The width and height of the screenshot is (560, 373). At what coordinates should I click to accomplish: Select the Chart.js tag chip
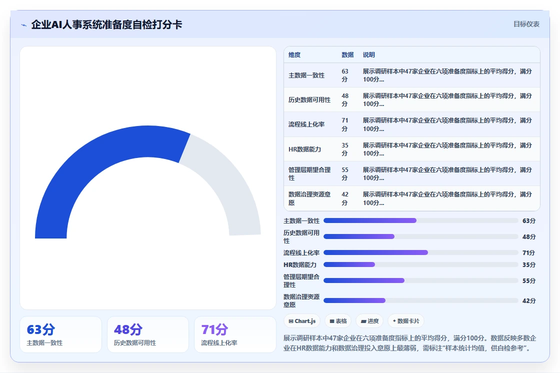pos(302,321)
